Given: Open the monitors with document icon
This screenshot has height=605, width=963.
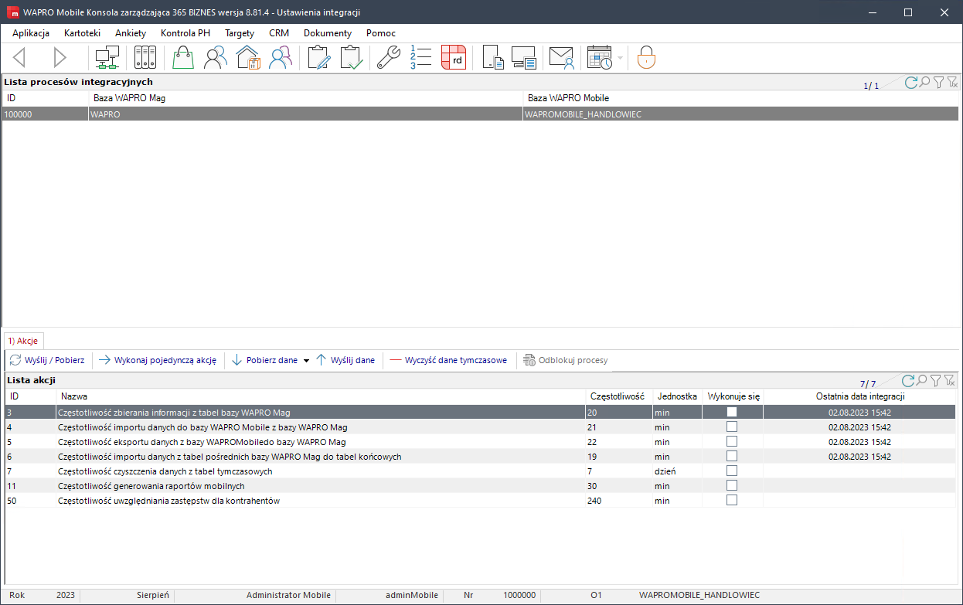Looking at the screenshot, I should pos(524,58).
